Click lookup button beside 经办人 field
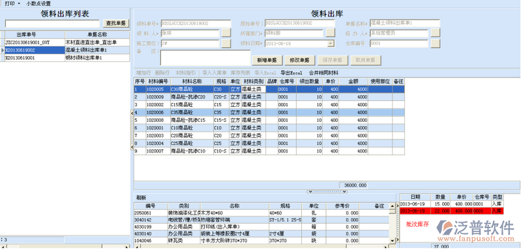521x249 pixels. click(436, 33)
